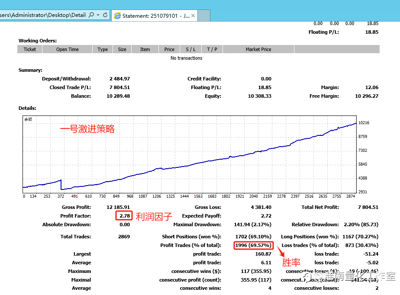The image size is (400, 295).
Task: Open the address bar dropdown arrow
Action: [x=98, y=15]
